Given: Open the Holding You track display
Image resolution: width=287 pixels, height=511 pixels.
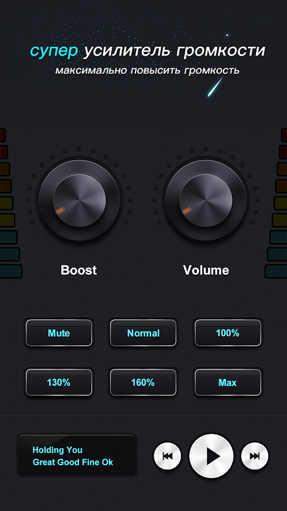Looking at the screenshot, I should (77, 455).
